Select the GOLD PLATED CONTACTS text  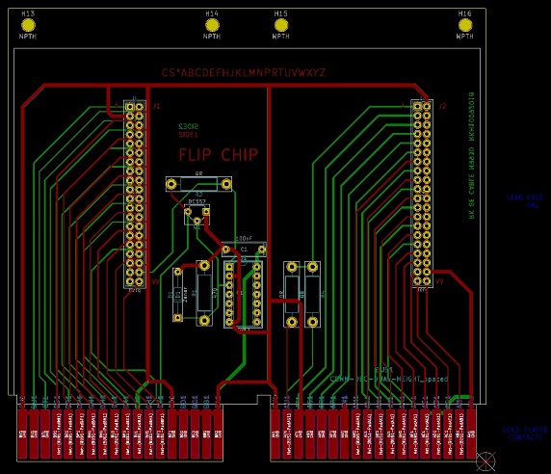point(525,434)
